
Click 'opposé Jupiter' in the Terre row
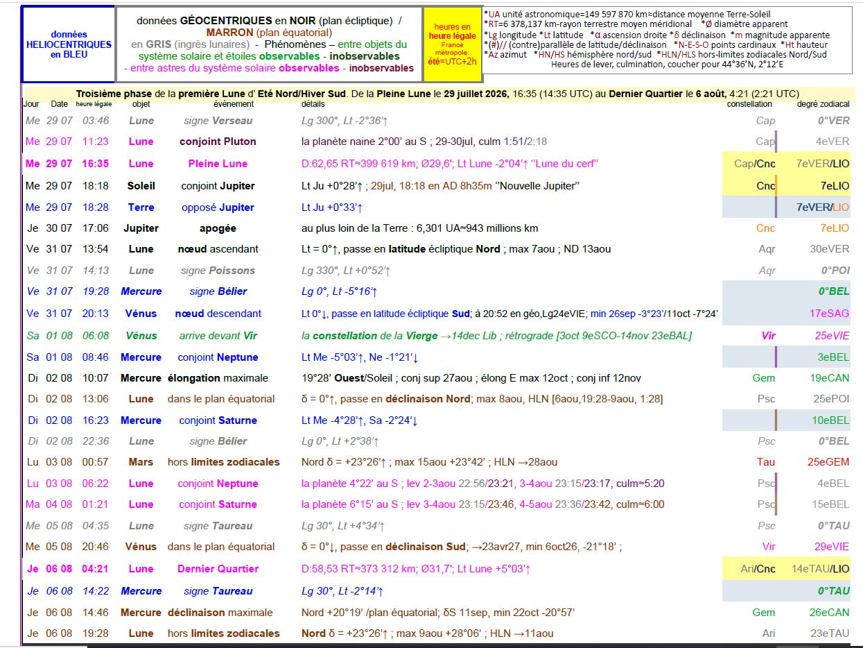tap(218, 207)
